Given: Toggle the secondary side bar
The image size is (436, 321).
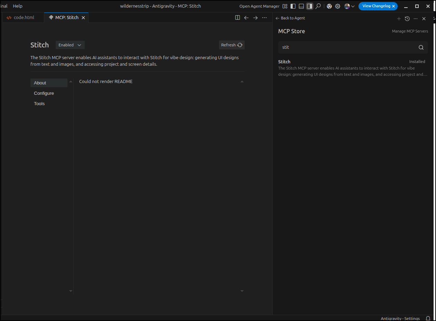Looking at the screenshot, I should click(310, 6).
